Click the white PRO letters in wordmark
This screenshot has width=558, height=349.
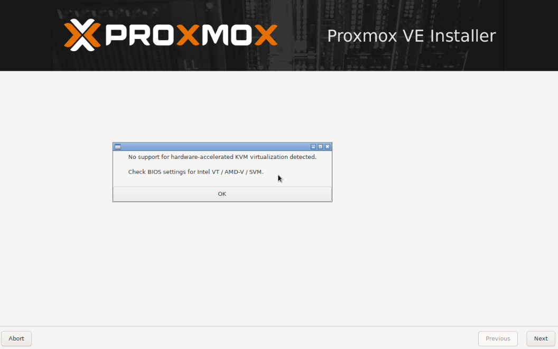click(141, 35)
